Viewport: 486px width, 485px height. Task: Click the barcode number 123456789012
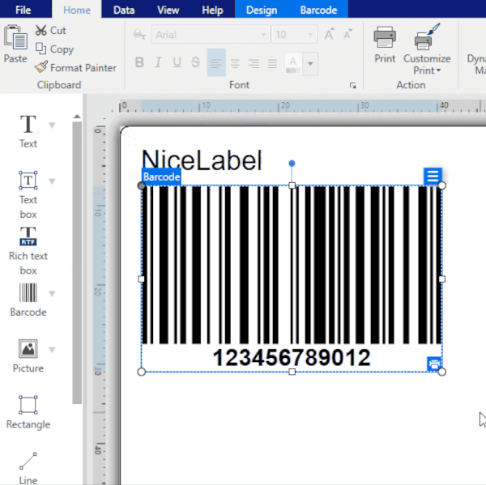[292, 357]
